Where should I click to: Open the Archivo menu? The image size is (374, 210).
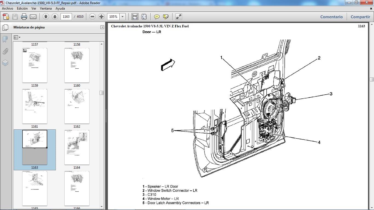coord(7,8)
